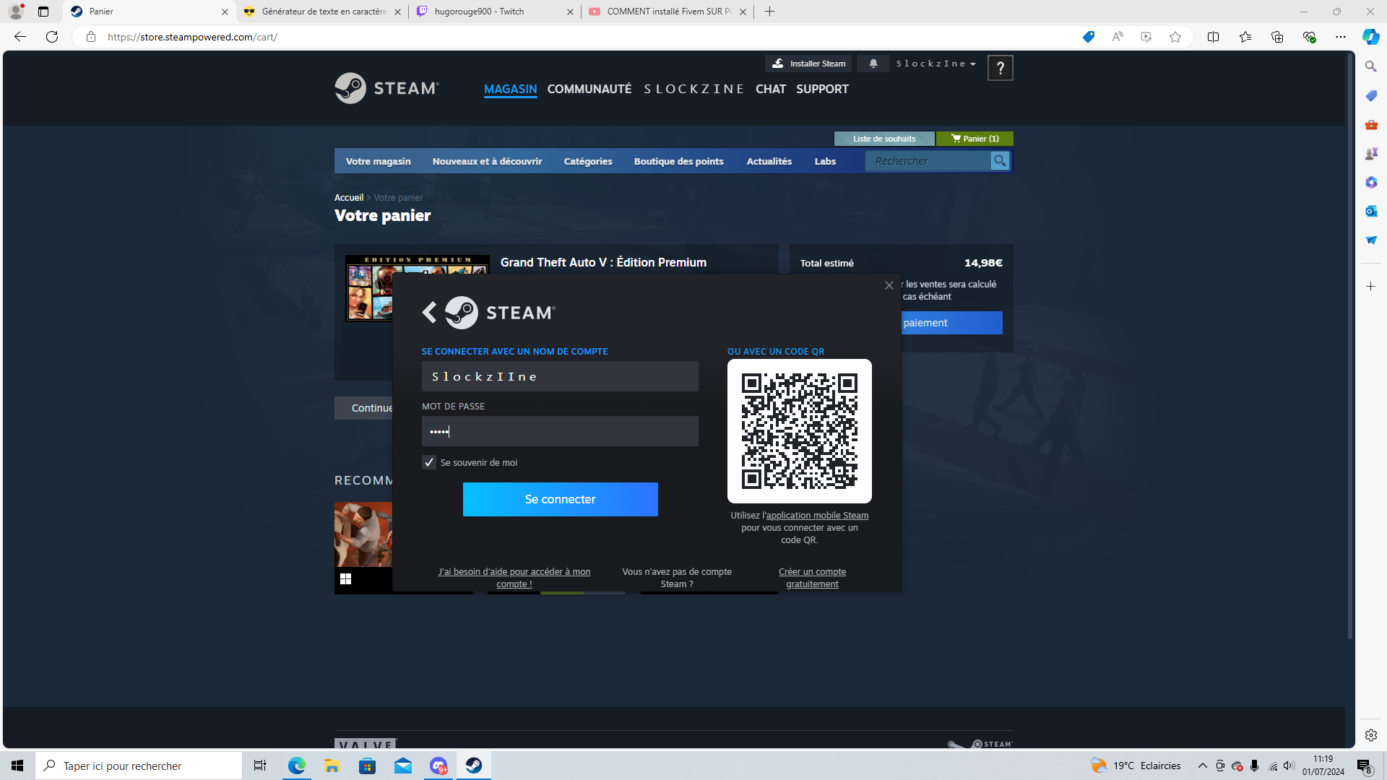Screen dimensions: 1387x780
Task: Open the Mail app from the taskbar
Action: (x=402, y=766)
